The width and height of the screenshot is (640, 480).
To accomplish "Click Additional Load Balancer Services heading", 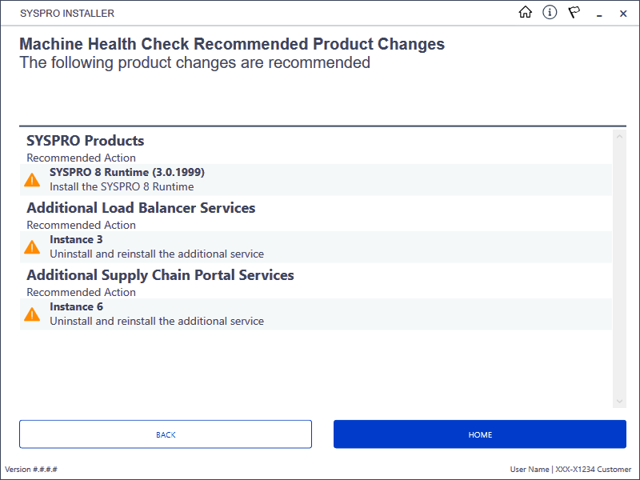I will point(141,208).
